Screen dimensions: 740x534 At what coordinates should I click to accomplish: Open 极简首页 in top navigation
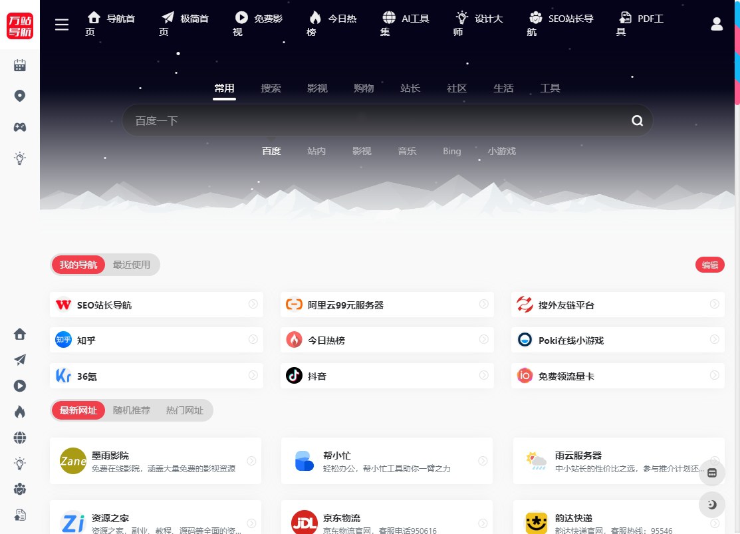[x=184, y=25]
